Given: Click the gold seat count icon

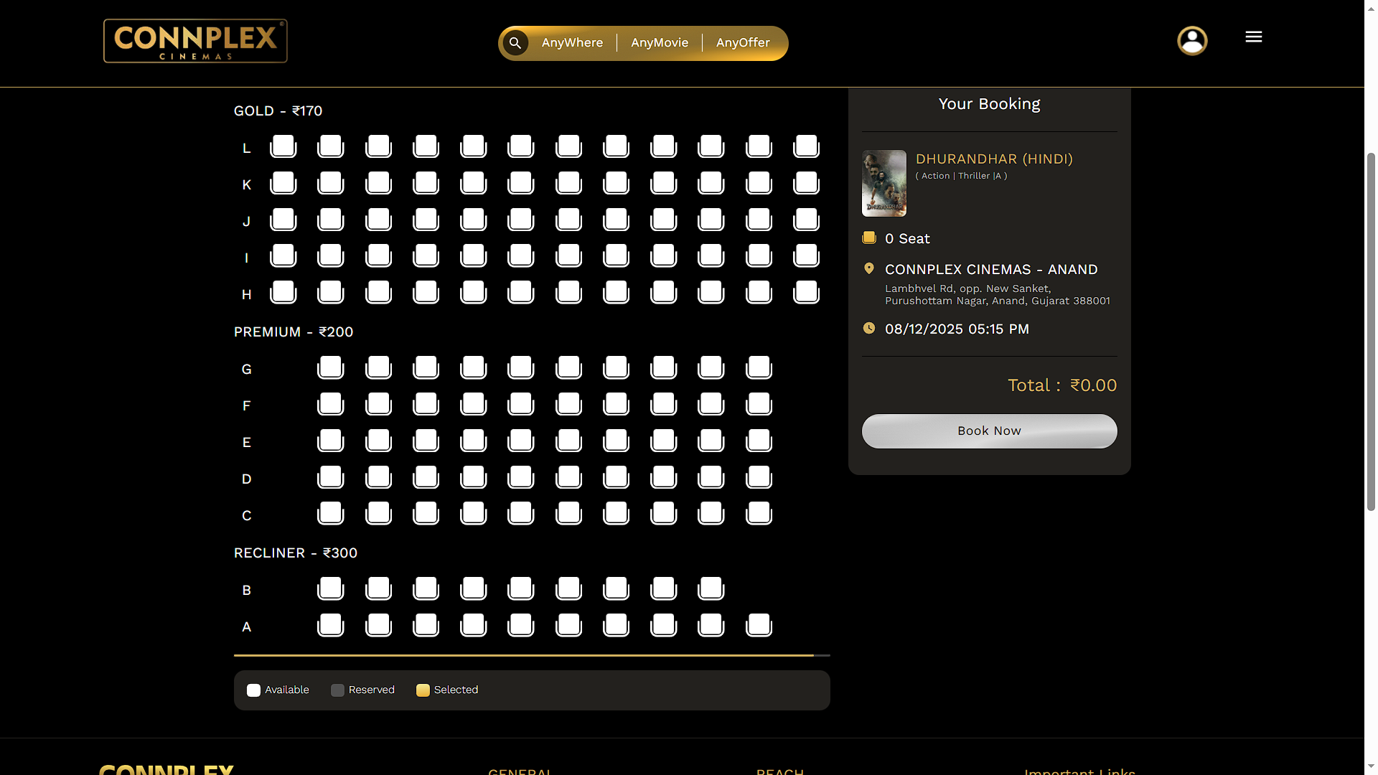Looking at the screenshot, I should [868, 238].
